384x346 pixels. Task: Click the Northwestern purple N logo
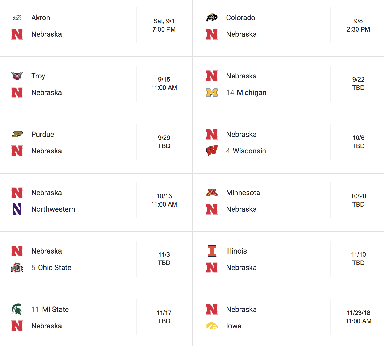click(17, 209)
